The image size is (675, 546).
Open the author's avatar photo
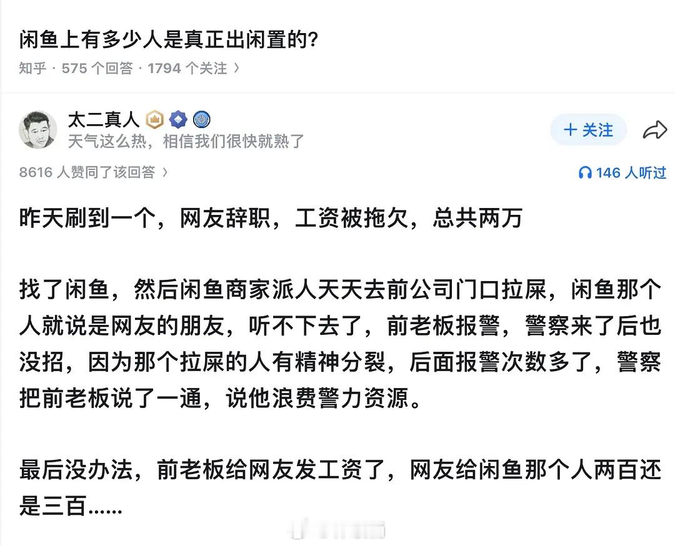pyautogui.click(x=38, y=128)
